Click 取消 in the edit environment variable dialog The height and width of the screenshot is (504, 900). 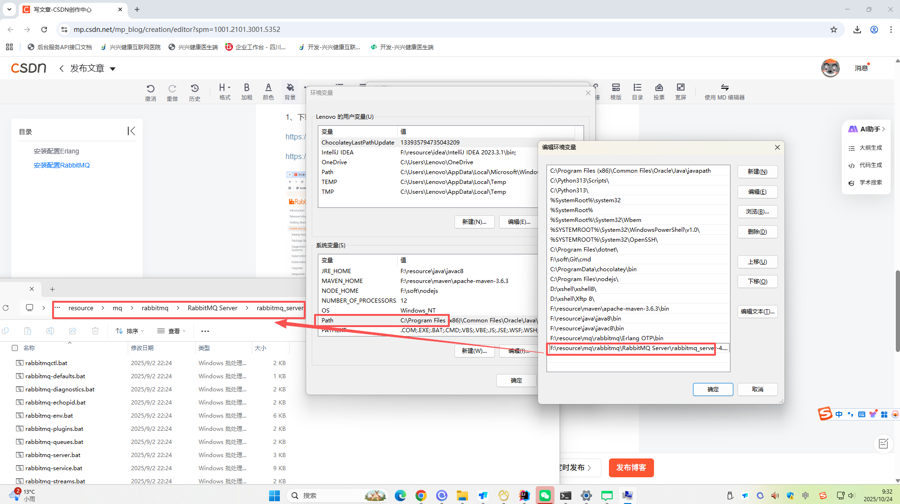(757, 389)
